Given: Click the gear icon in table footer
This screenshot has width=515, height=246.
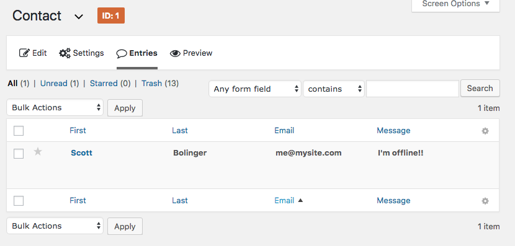Looking at the screenshot, I should 485,201.
